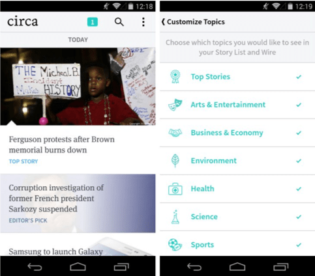
Task: Disable the Science topic checkmark
Action: (x=299, y=217)
